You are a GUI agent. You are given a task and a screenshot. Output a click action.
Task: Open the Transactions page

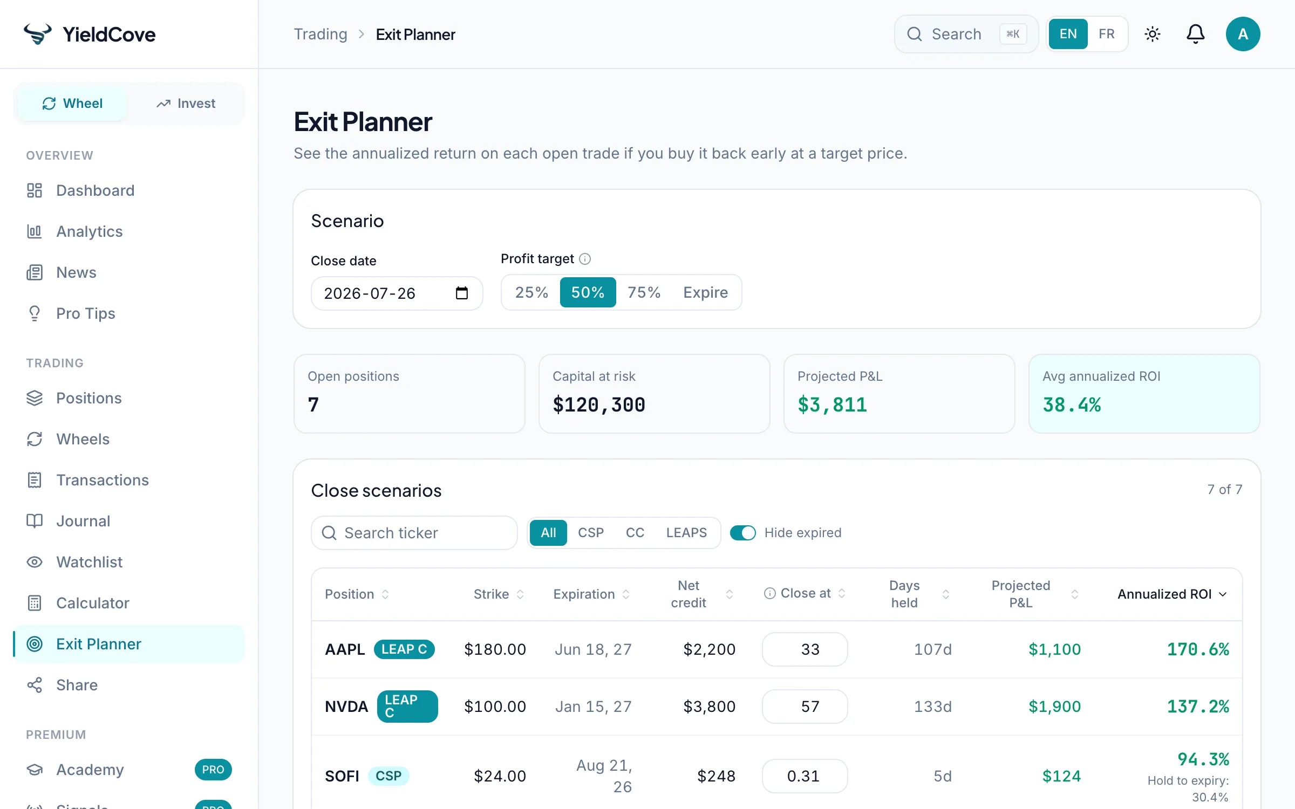(128, 480)
